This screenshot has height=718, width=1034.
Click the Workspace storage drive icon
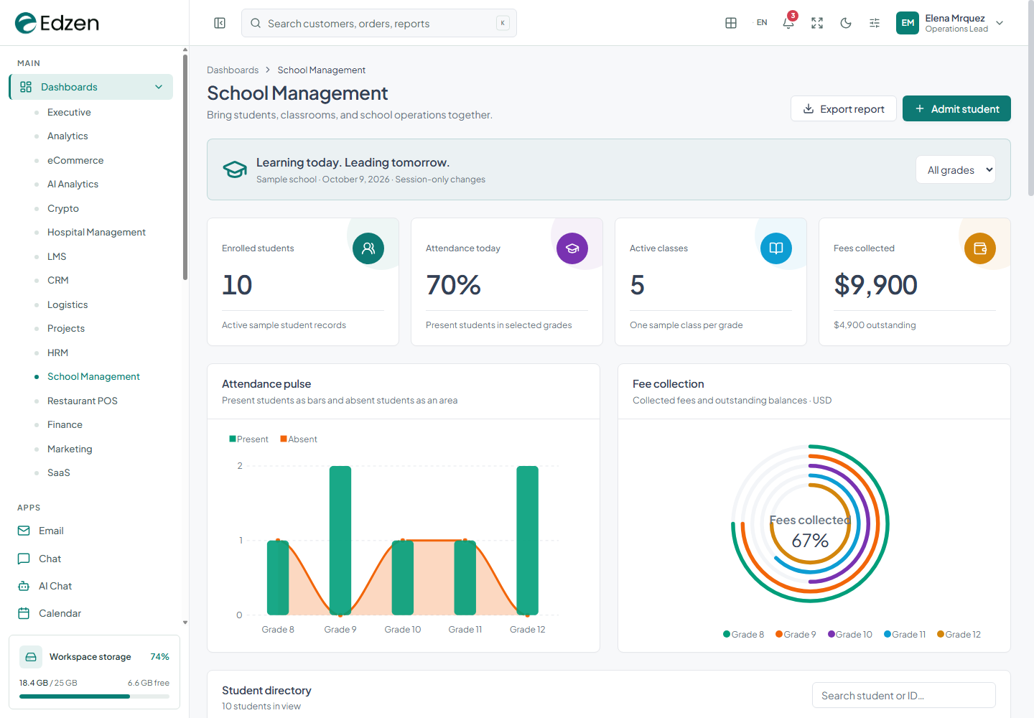pyautogui.click(x=31, y=657)
